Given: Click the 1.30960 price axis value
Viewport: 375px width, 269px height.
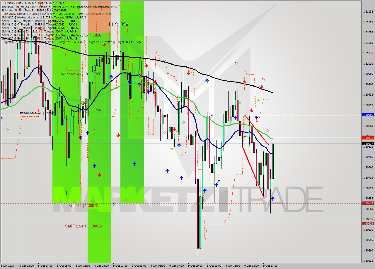Looking at the screenshot, I should click(x=368, y=84).
